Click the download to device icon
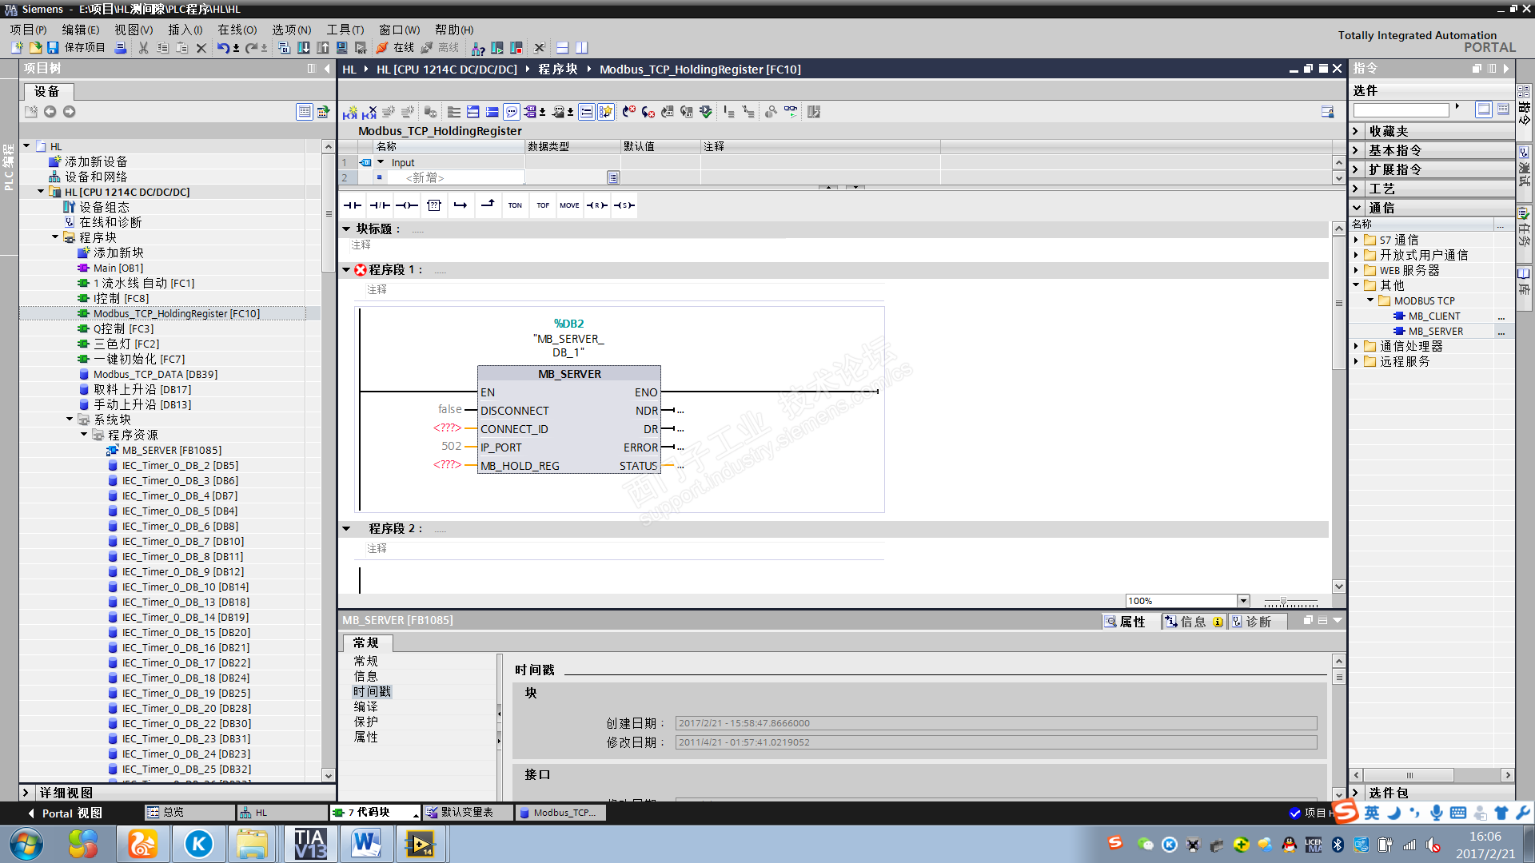This screenshot has height=863, width=1535. pyautogui.click(x=304, y=48)
